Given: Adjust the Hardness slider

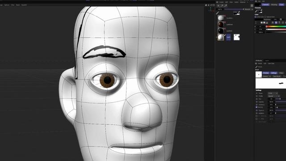Looking at the screenshot, I should (x=281, y=105).
